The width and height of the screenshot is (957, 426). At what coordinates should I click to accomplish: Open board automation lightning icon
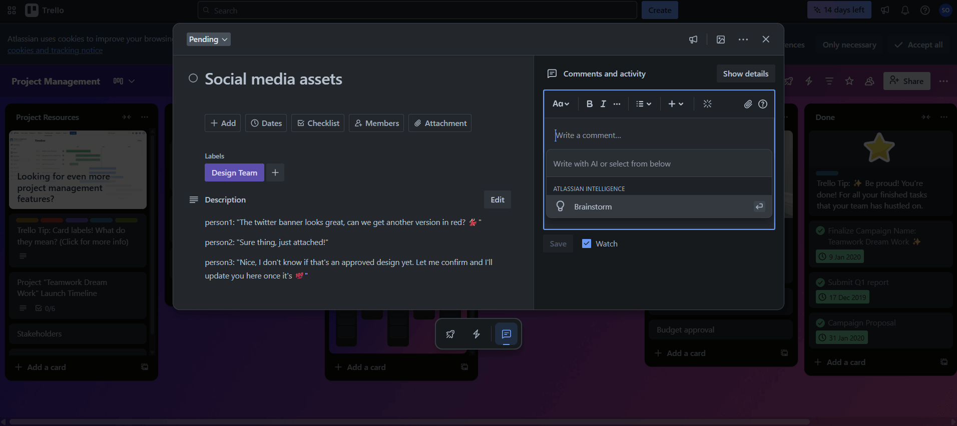[809, 81]
